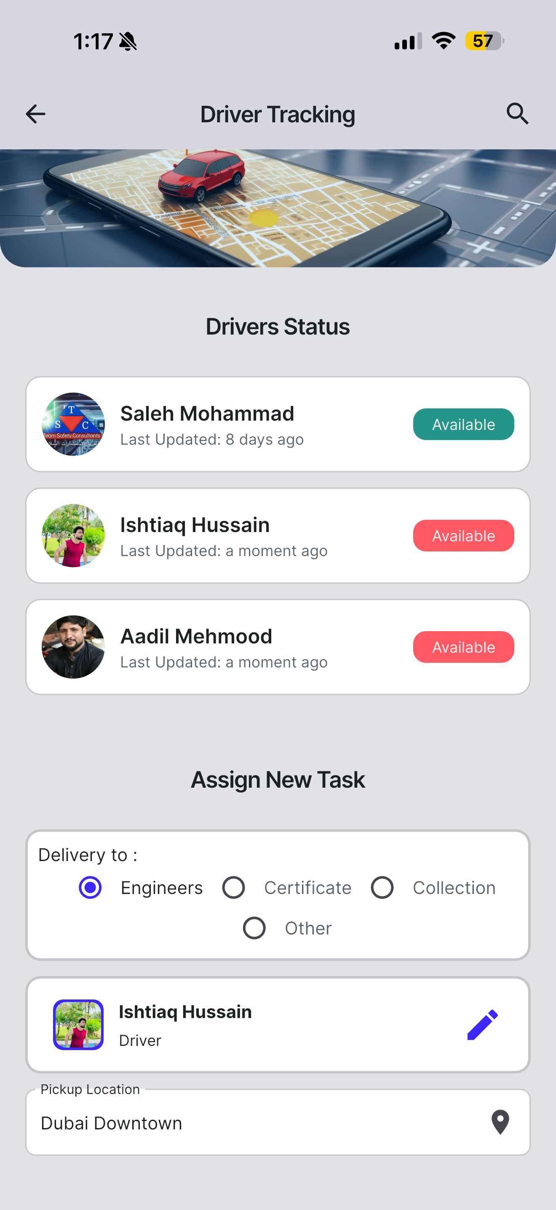Tap Saleh Mohammad's green Available badge
The height and width of the screenshot is (1210, 556).
point(463,424)
